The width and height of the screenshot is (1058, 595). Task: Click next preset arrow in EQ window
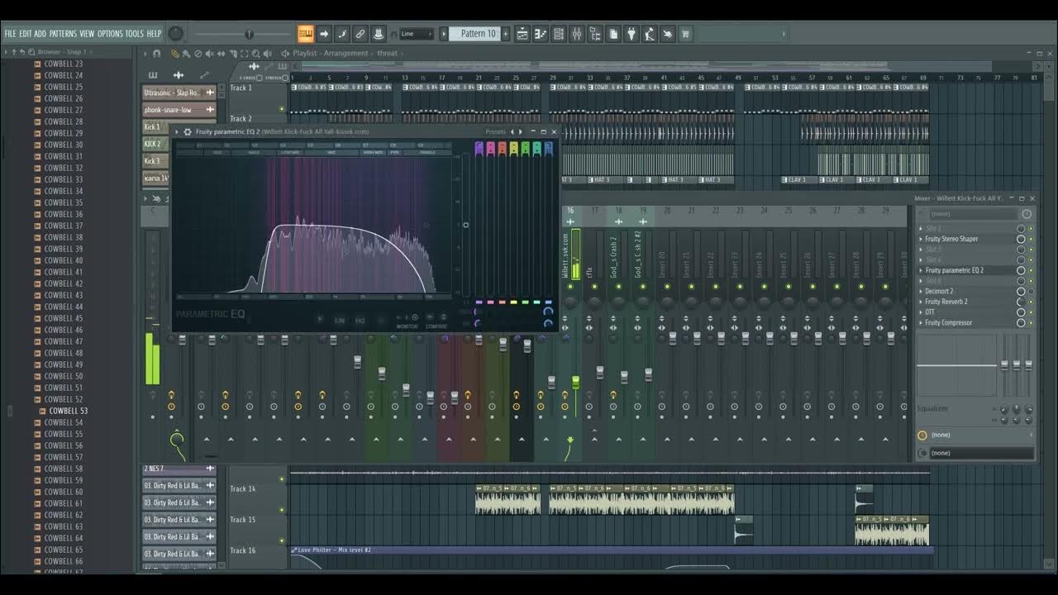click(x=520, y=131)
